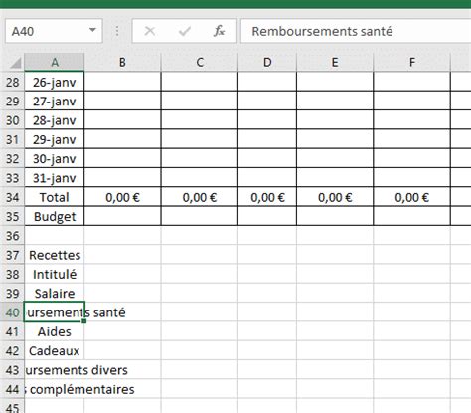The height and width of the screenshot is (413, 471).
Task: Click the formula bar text Remboursements santé
Action: point(322,31)
